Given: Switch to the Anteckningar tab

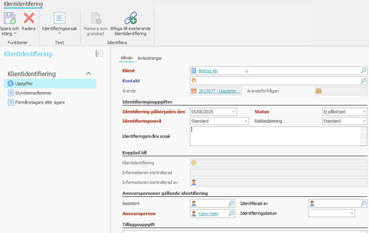Looking at the screenshot, I should pos(149,58).
